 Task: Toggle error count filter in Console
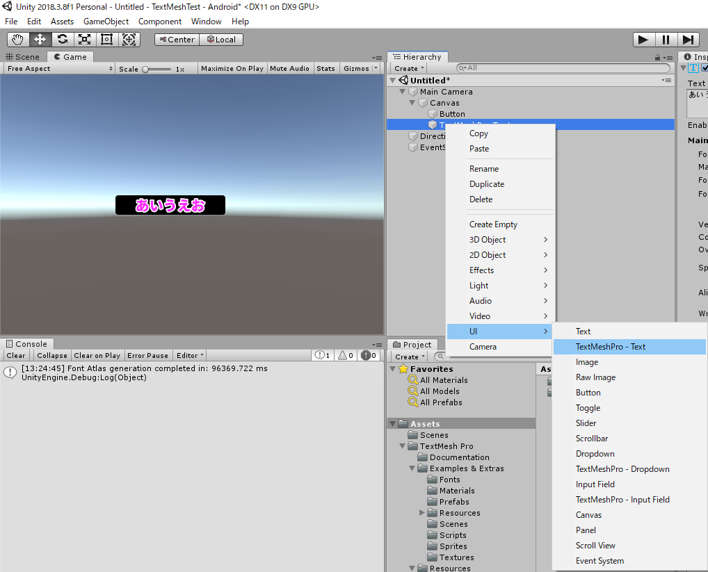pos(369,355)
